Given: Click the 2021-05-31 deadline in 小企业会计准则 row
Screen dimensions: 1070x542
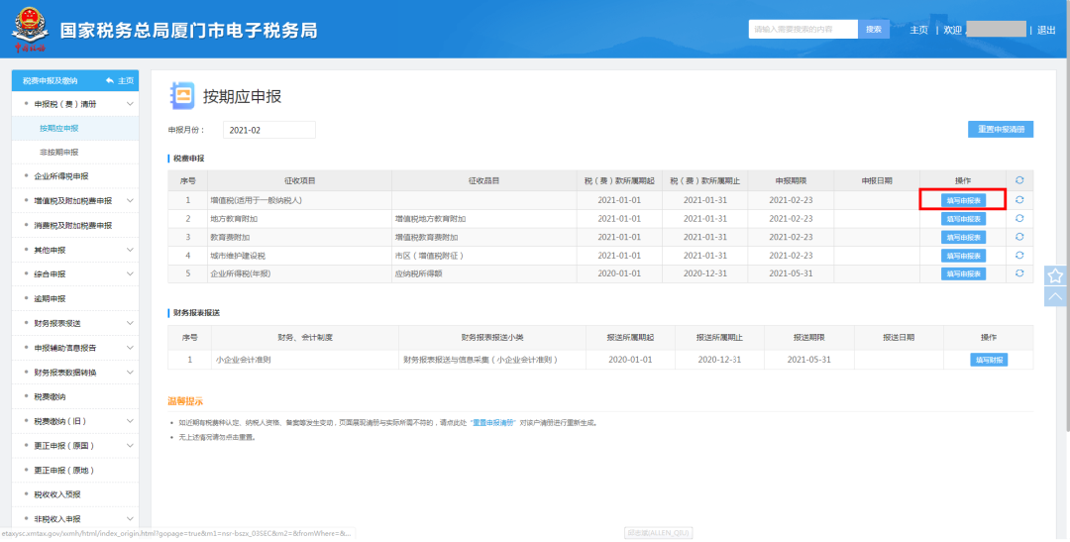Looking at the screenshot, I should coord(808,360).
